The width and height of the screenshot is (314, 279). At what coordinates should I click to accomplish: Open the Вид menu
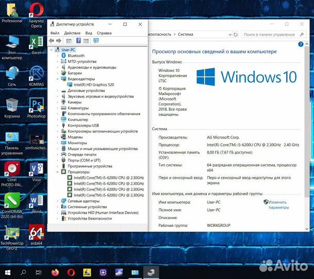pos(89,33)
